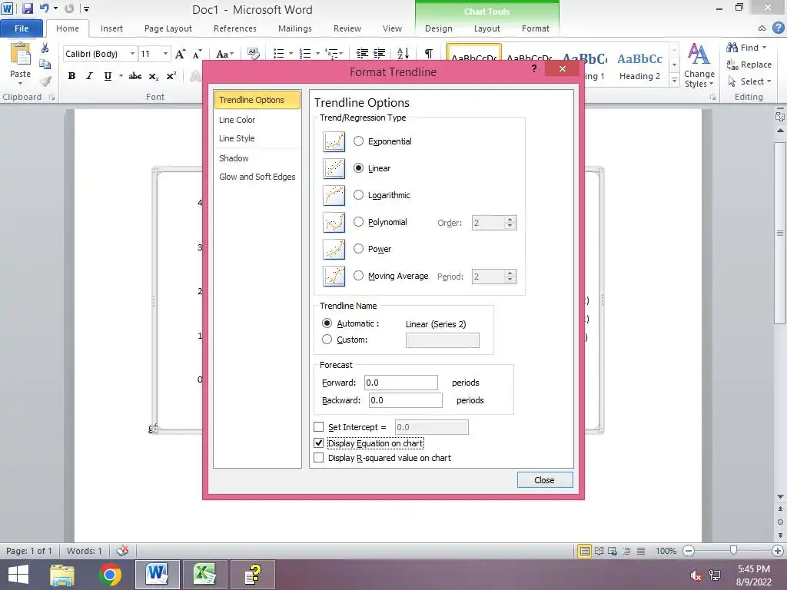This screenshot has width=787, height=590.
Task: Click the Cut scissors icon
Action: (45, 48)
